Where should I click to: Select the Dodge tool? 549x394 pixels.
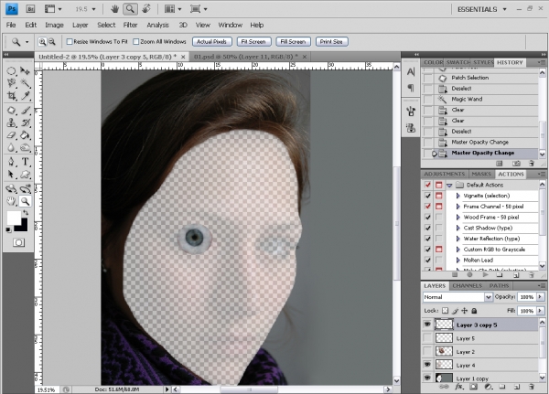pos(25,147)
